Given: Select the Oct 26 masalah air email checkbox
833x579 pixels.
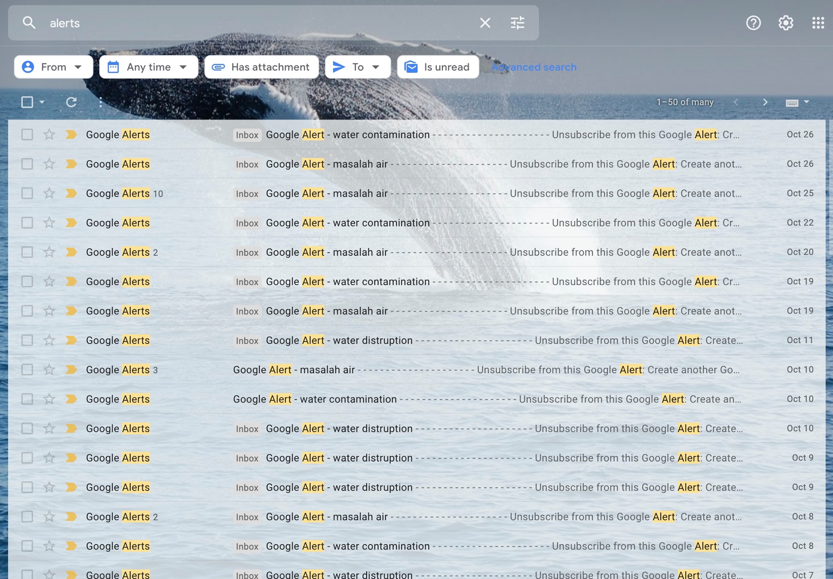Looking at the screenshot, I should pos(27,164).
